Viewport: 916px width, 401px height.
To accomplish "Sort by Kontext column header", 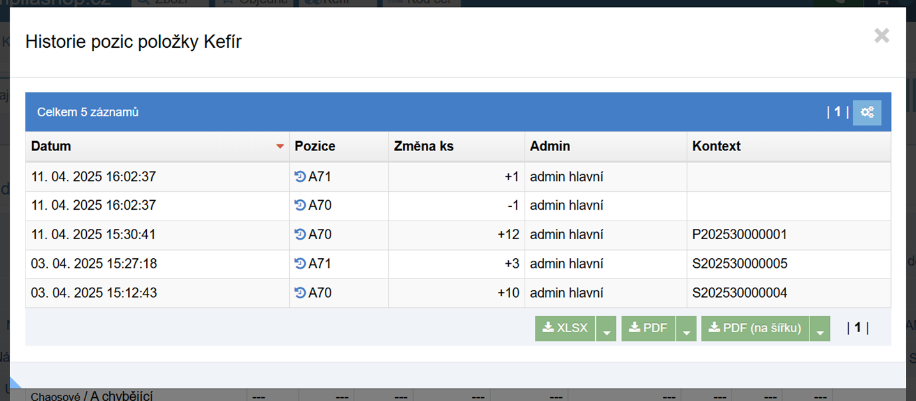I will (x=716, y=146).
